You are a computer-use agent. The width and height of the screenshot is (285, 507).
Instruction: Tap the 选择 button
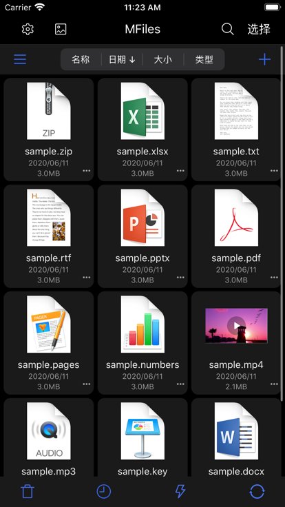coord(259,30)
